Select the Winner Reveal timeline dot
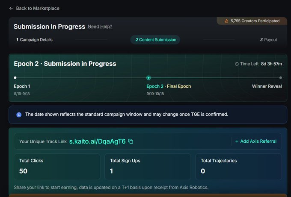The height and width of the screenshot is (197, 291). click(281, 78)
